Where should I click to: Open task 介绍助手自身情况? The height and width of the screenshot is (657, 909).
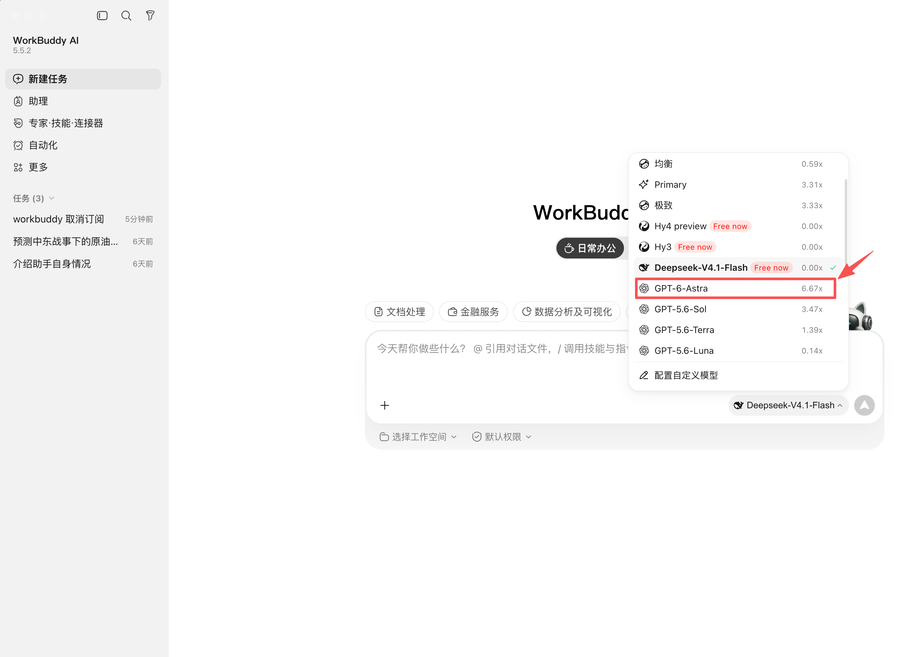click(83, 264)
